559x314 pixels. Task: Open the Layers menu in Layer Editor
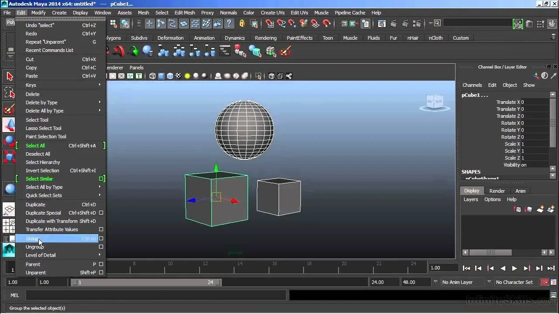pyautogui.click(x=471, y=199)
